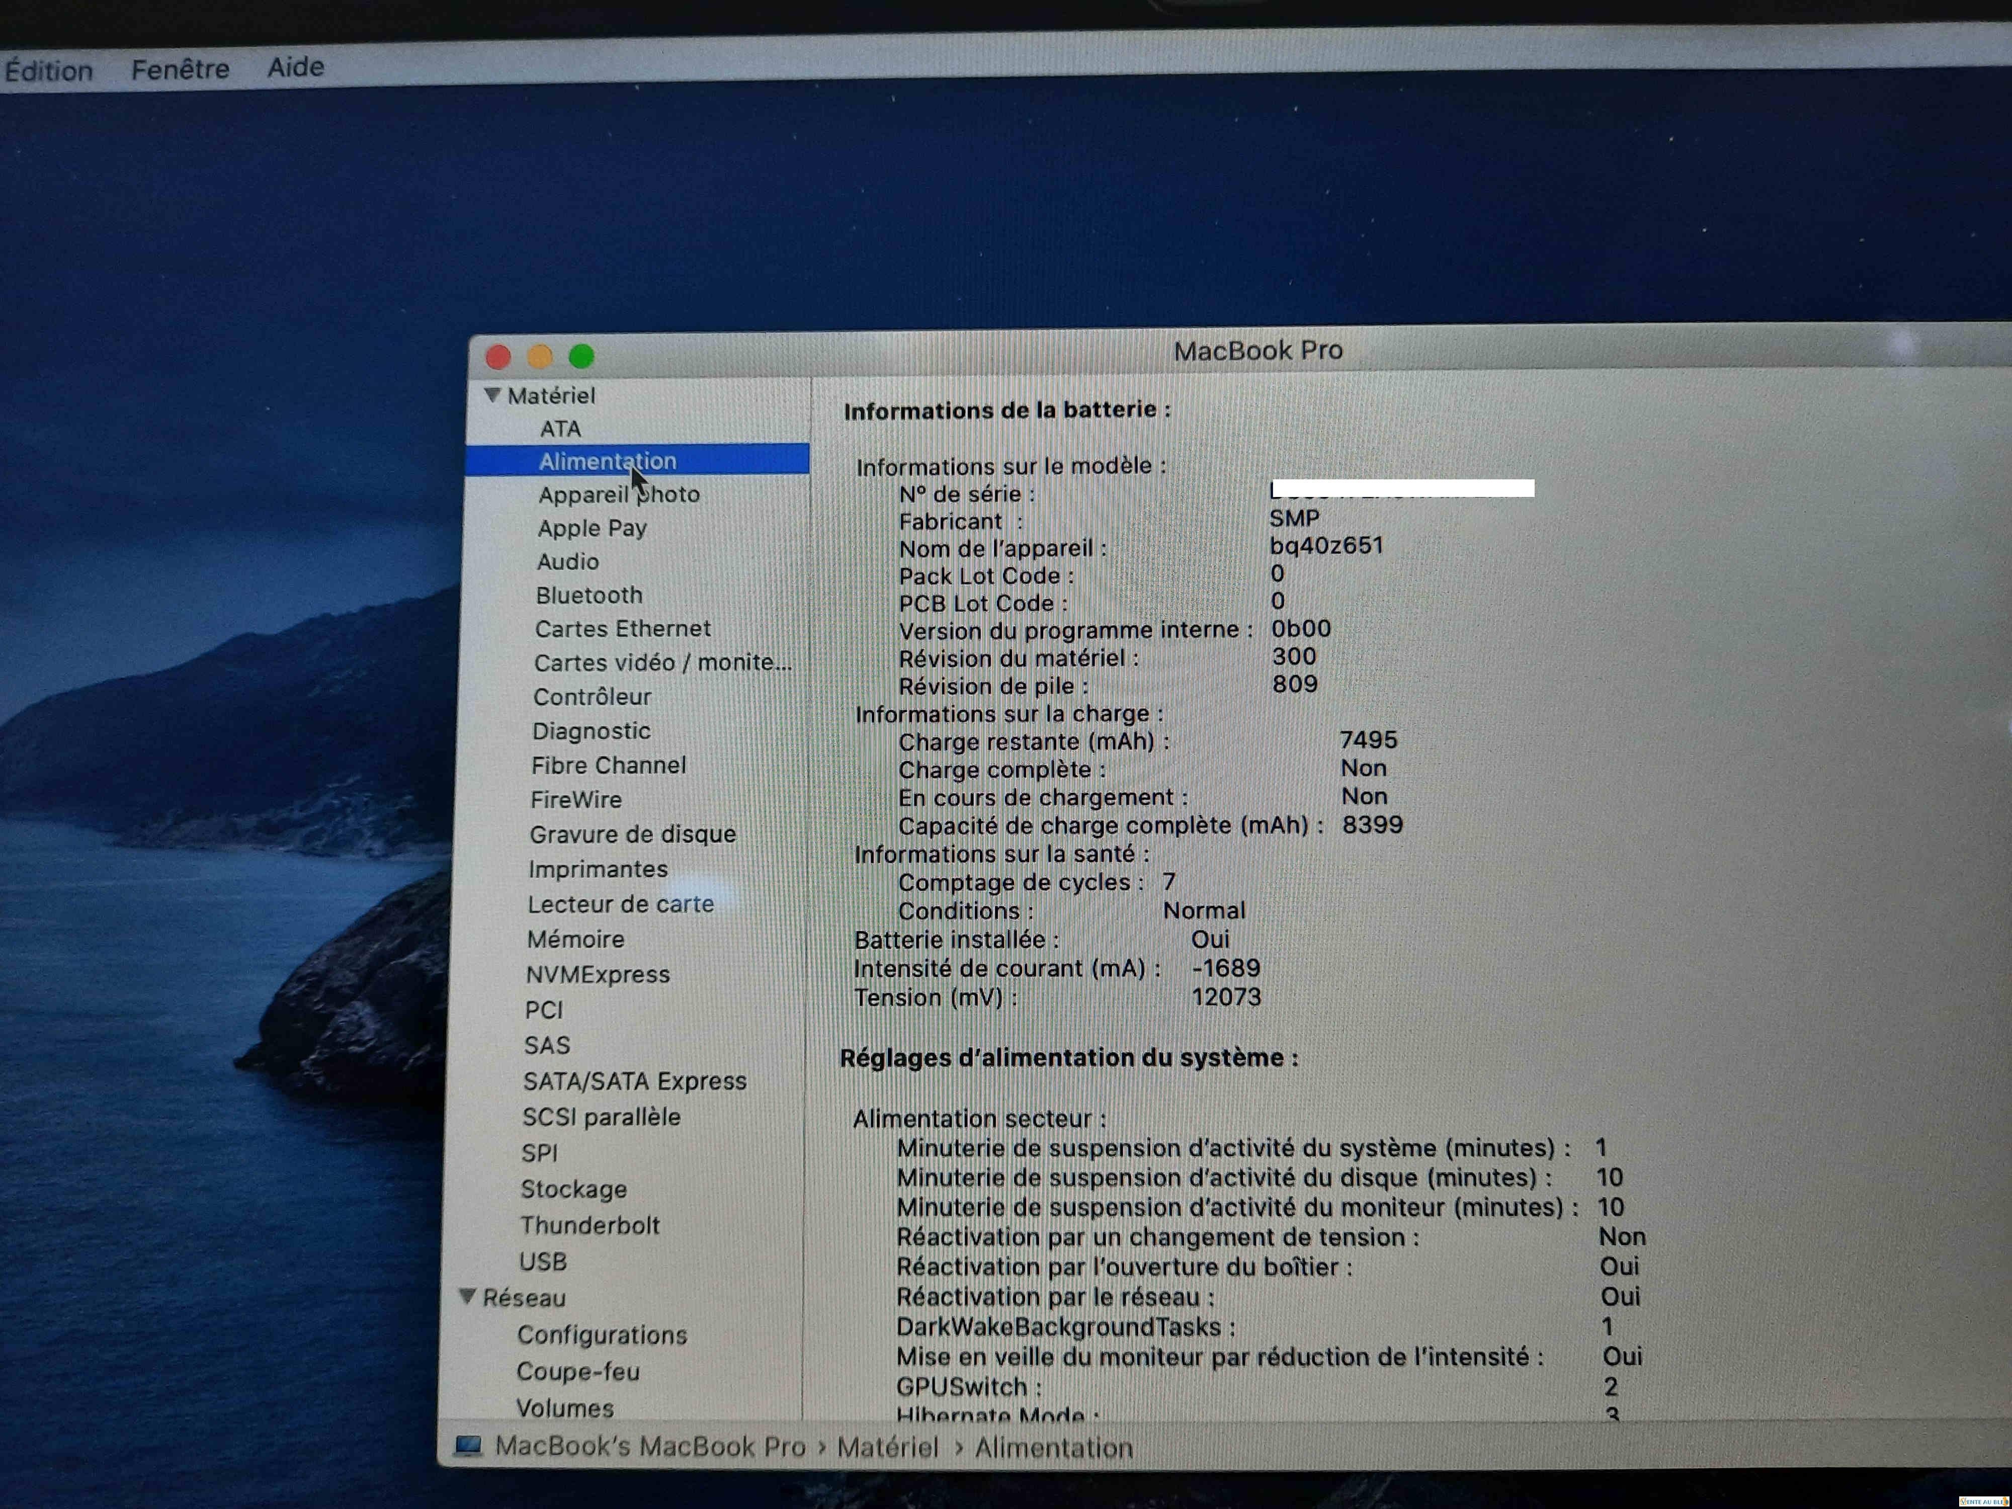Viewport: 2012px width, 1509px height.
Task: Select Cartes vidéo / moniteurs entry
Action: 663,663
